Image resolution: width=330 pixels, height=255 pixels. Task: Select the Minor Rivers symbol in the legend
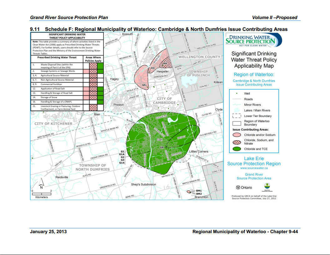pyautogui.click(x=237, y=105)
